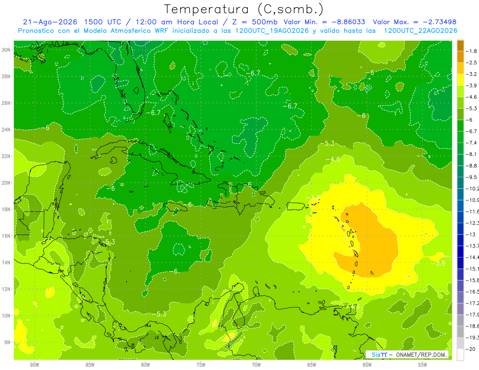This screenshot has width=479, height=370.
Task: Click the "65W" longitude axis label
Action: (312, 365)
